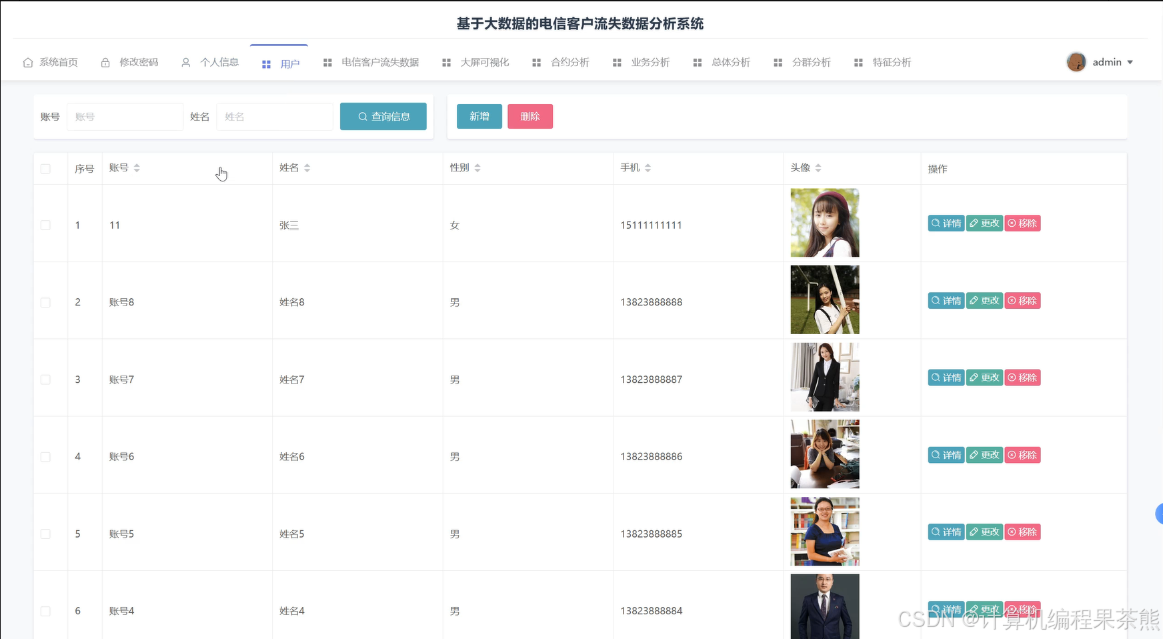Click the grid icon beside 分群分析
The width and height of the screenshot is (1163, 639).
[778, 63]
